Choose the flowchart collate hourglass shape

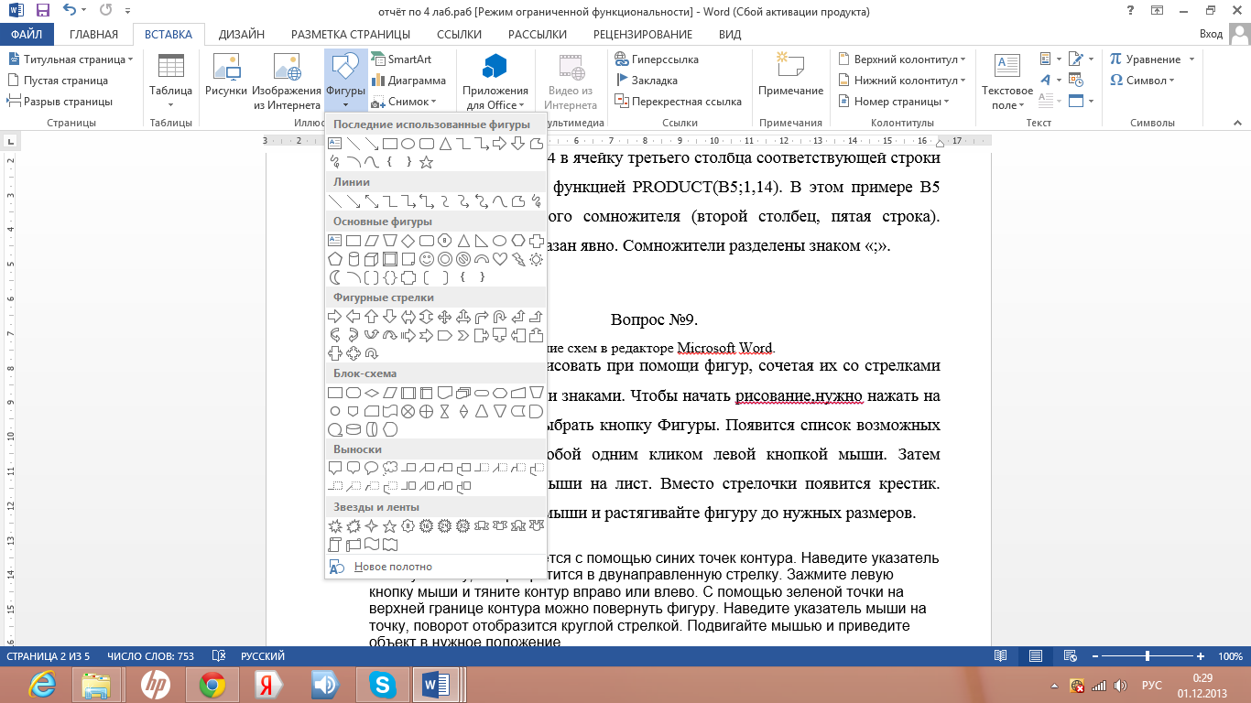coord(445,411)
